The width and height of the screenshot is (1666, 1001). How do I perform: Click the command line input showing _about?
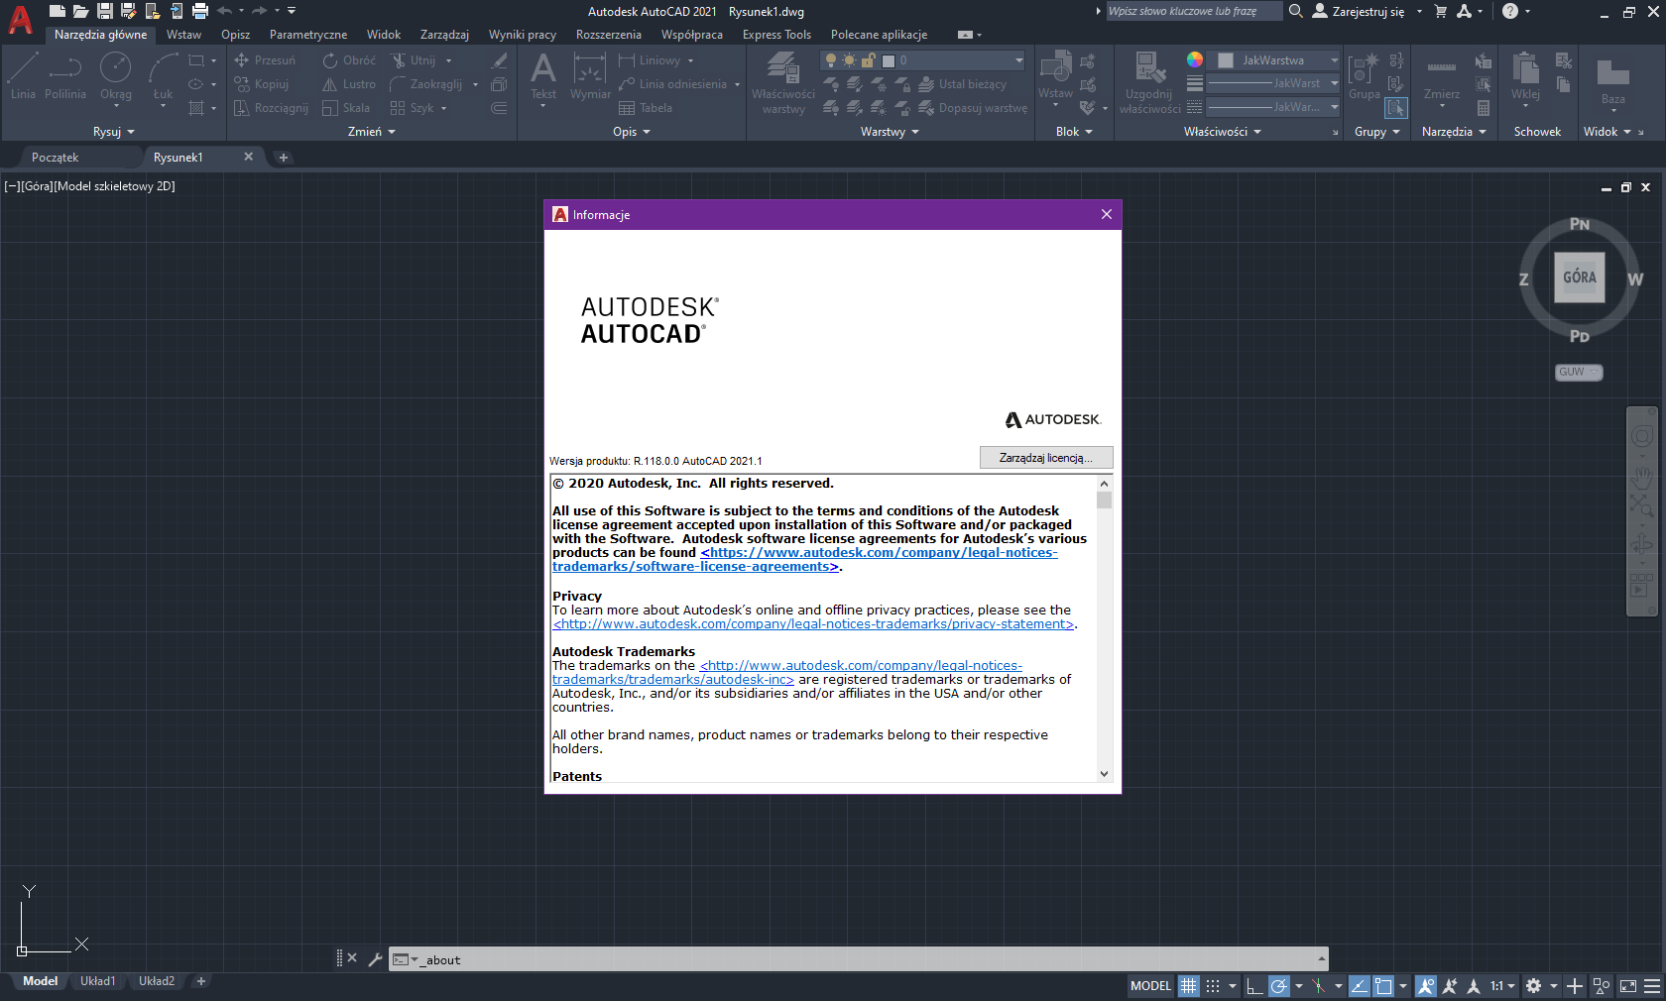tap(858, 959)
